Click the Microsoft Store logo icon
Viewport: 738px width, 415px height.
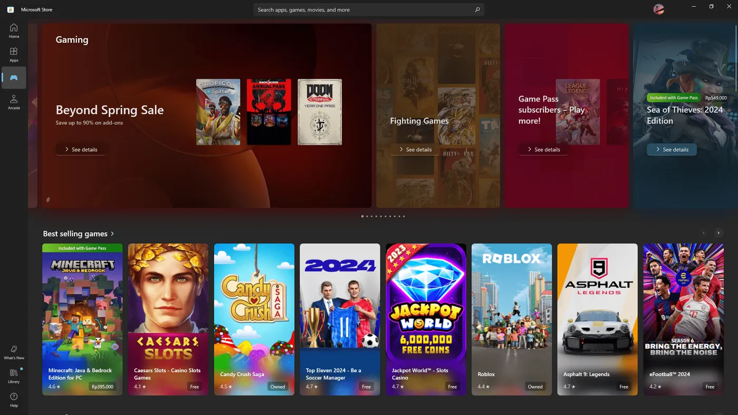10,9
